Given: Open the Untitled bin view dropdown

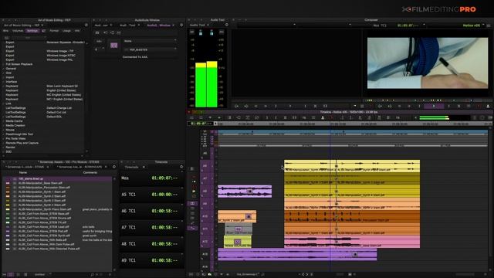Looking at the screenshot, I should click(x=42, y=275).
